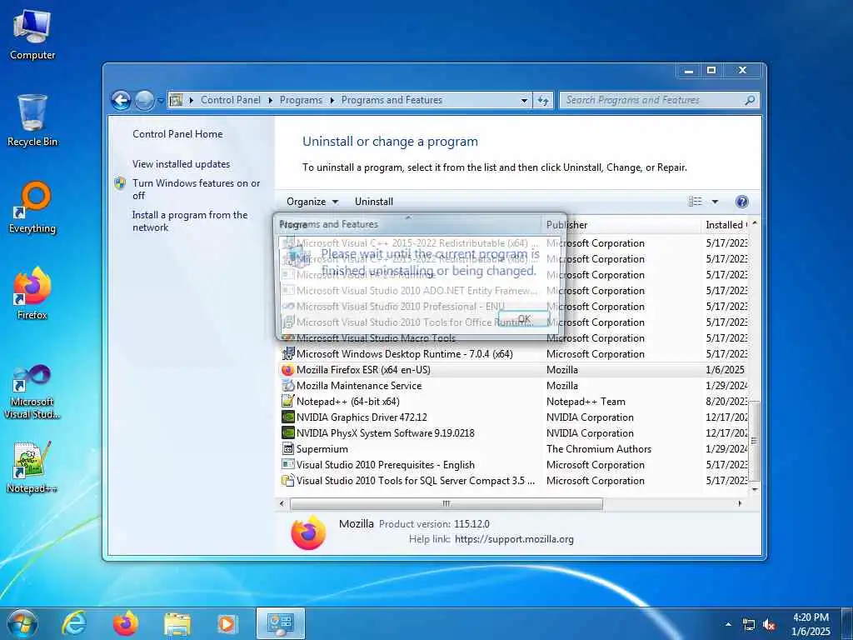Refresh the Programs and Features view
853x640 pixels.
click(543, 101)
